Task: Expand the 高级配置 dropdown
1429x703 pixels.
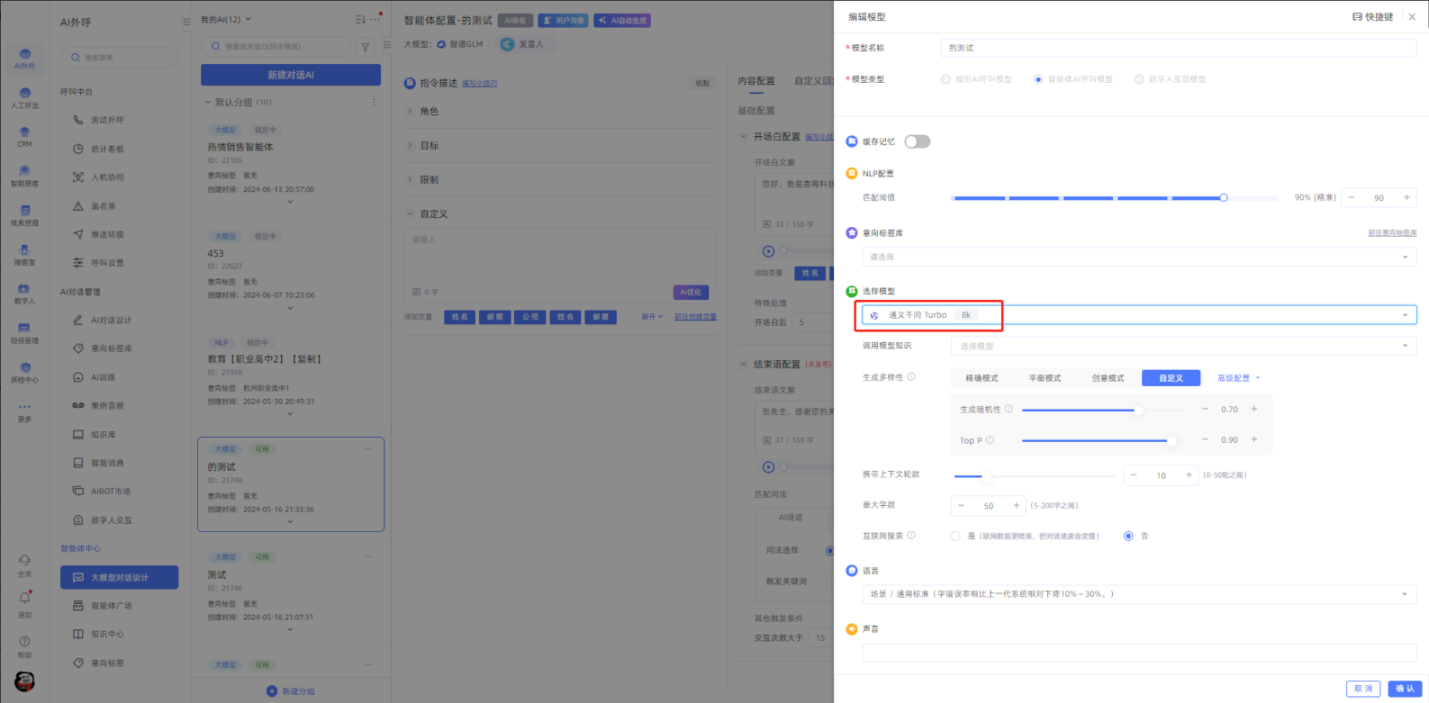Action: (1239, 378)
